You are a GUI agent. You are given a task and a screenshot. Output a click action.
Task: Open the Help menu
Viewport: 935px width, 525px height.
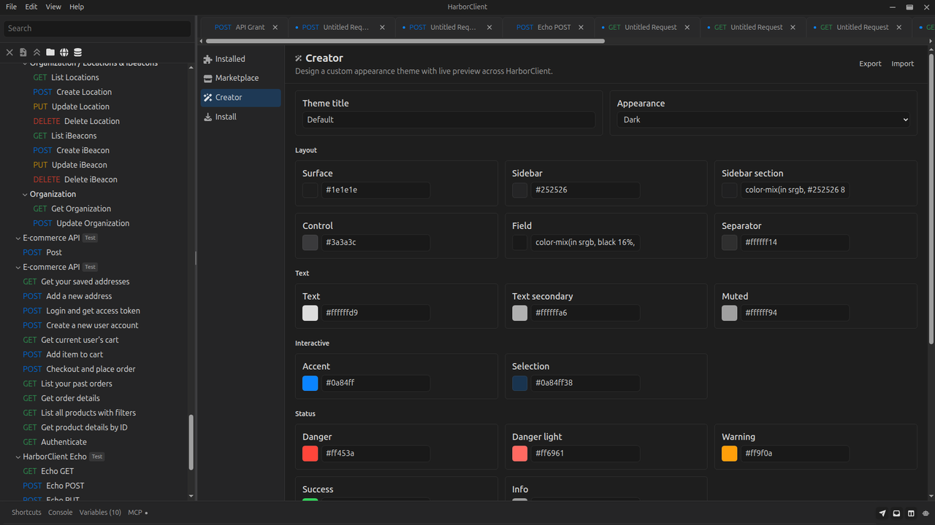tap(77, 7)
